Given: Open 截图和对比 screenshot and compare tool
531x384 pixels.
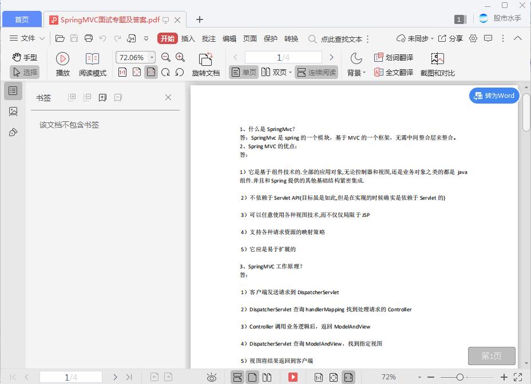Looking at the screenshot, I should point(437,64).
